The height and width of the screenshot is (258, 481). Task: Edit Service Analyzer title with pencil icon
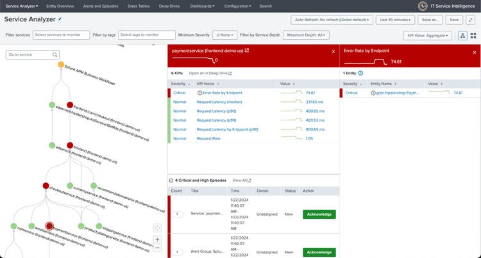point(60,20)
